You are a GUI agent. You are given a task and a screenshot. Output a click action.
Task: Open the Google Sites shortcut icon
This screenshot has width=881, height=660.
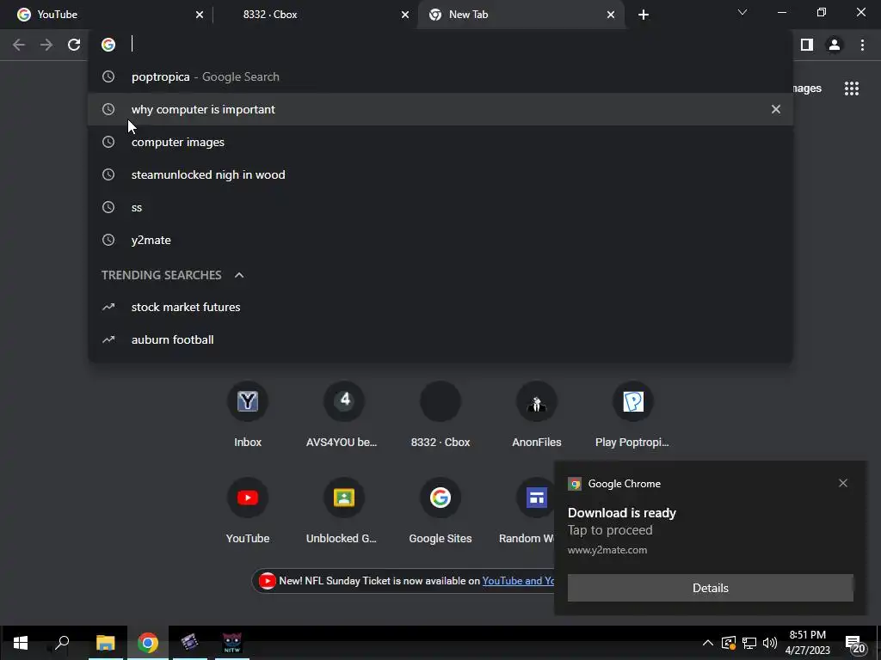[x=440, y=498]
